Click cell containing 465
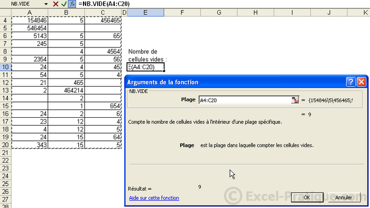This screenshot has height=208, width=370. point(66,82)
